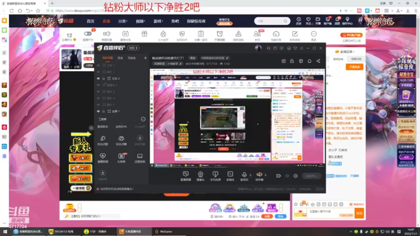The height and width of the screenshot is (236, 420).
Task: Open 历史 history icon
Action: [x=299, y=21]
